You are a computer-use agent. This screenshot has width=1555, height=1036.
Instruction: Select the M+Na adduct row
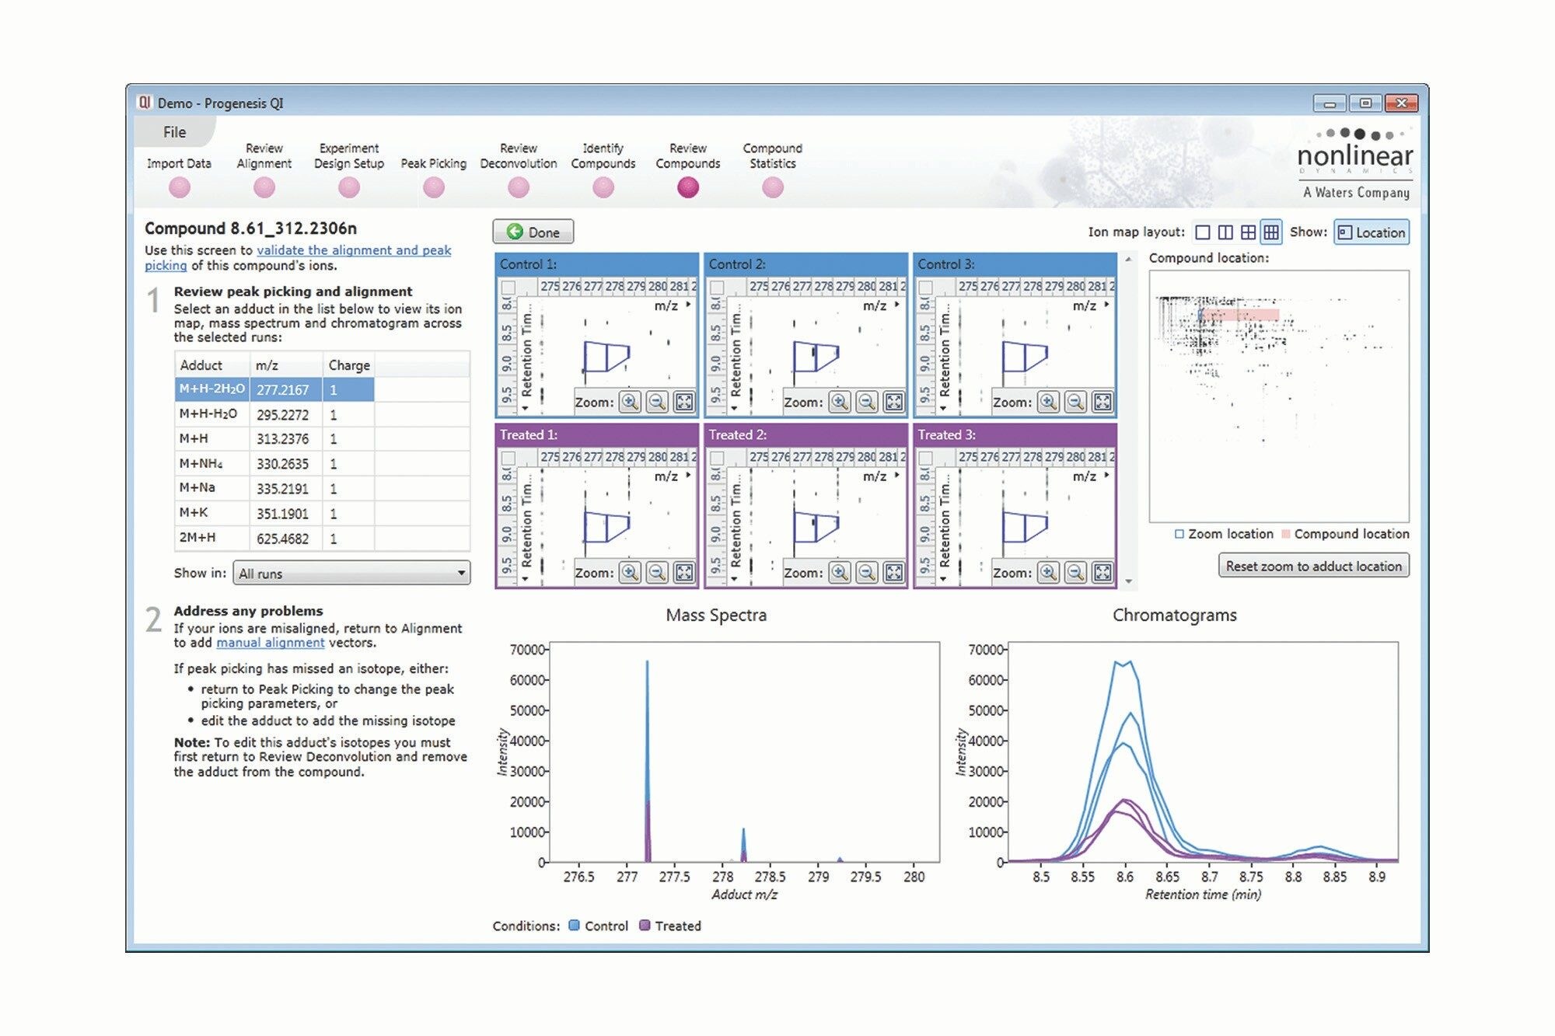(323, 488)
